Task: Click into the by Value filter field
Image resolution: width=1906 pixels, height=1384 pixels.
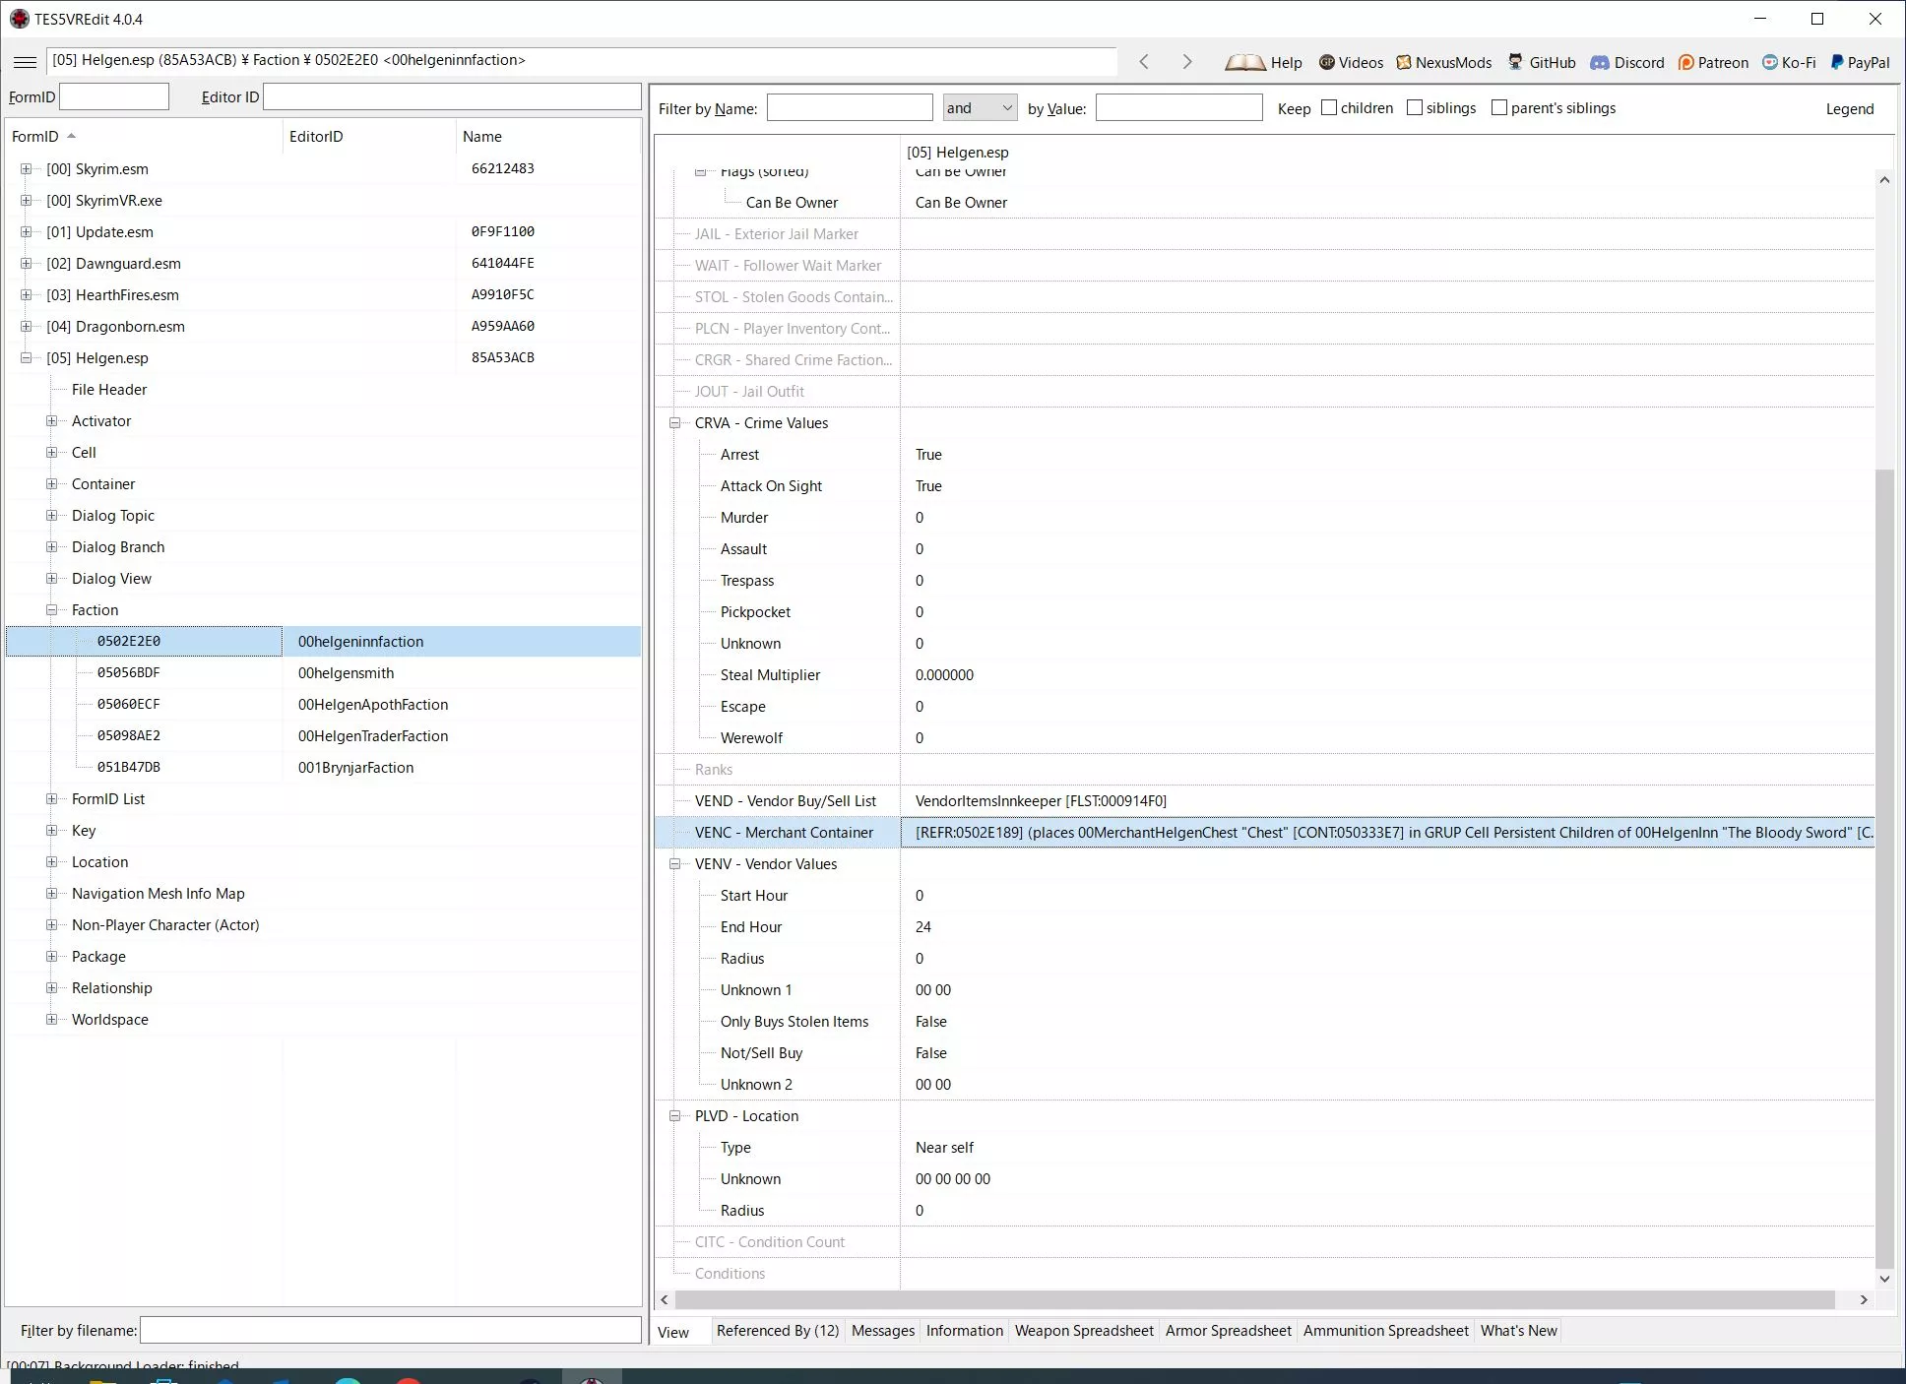Action: tap(1179, 107)
